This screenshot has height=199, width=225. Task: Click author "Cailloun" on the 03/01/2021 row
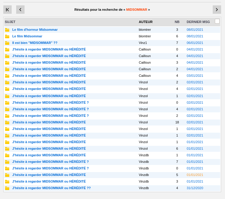tap(145, 76)
